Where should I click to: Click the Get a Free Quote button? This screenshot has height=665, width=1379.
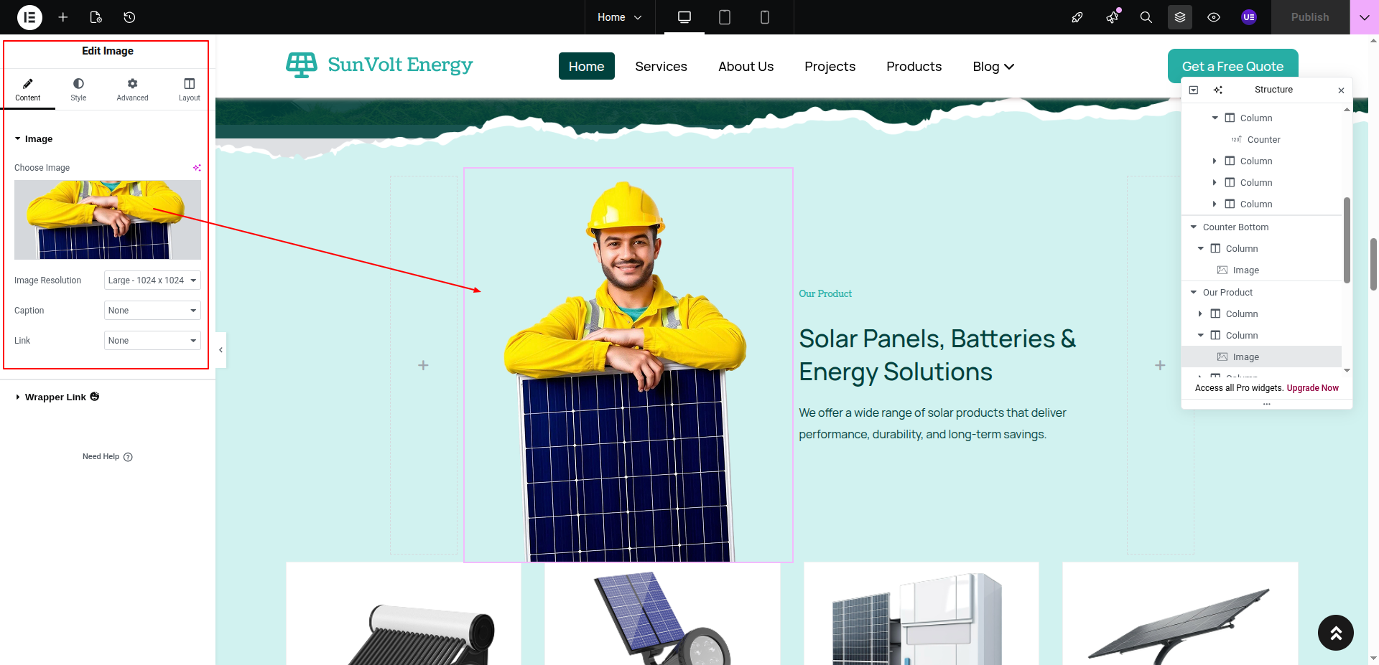(1232, 66)
